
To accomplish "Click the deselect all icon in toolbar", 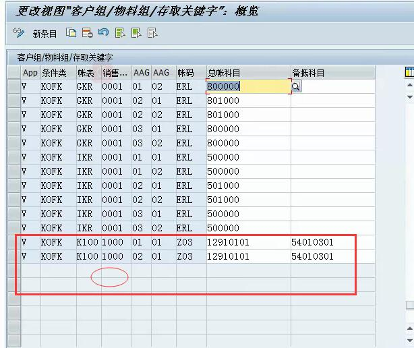I will coord(153,33).
